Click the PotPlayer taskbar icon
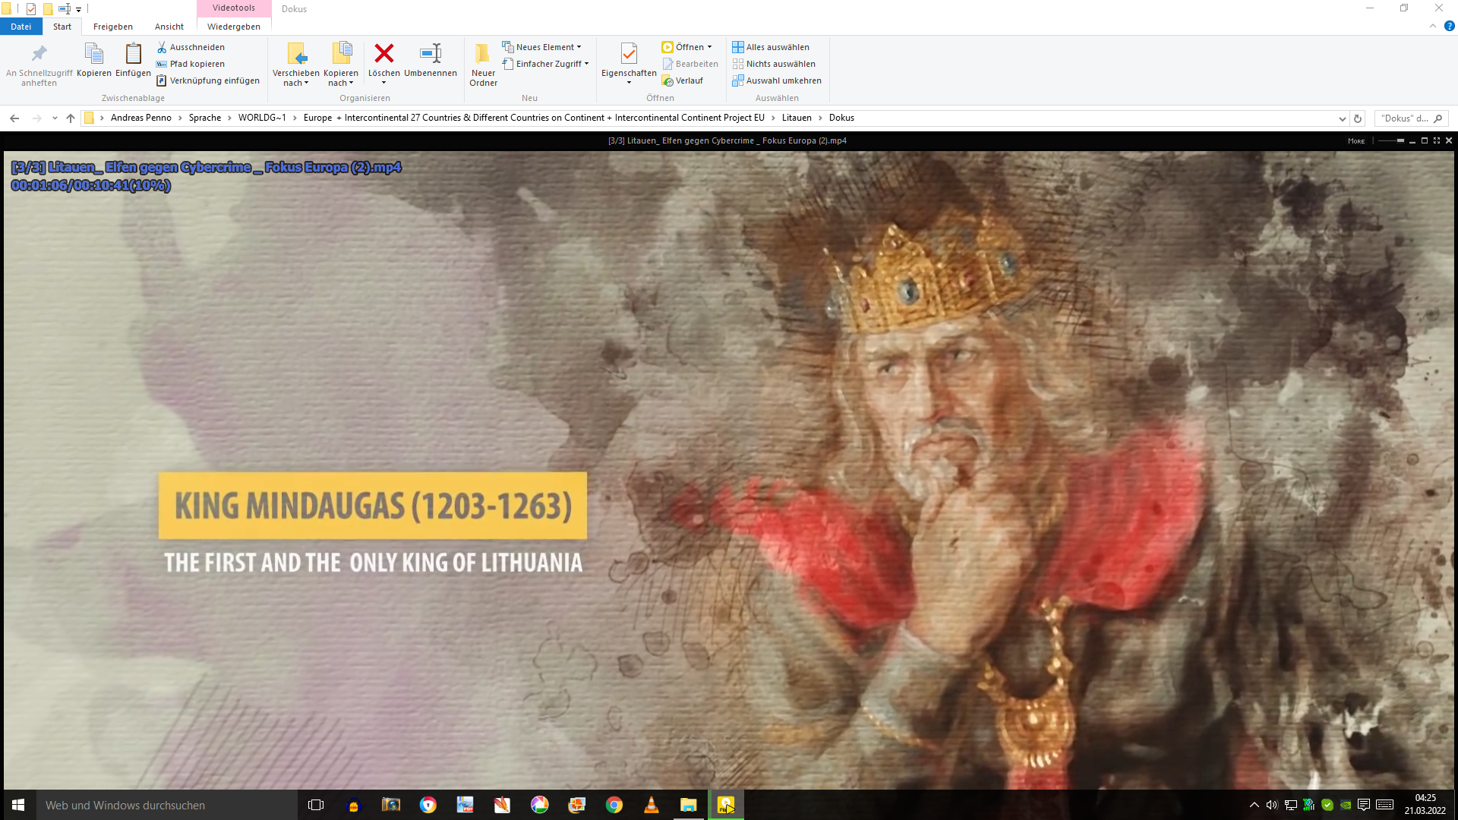The width and height of the screenshot is (1458, 820). click(725, 805)
